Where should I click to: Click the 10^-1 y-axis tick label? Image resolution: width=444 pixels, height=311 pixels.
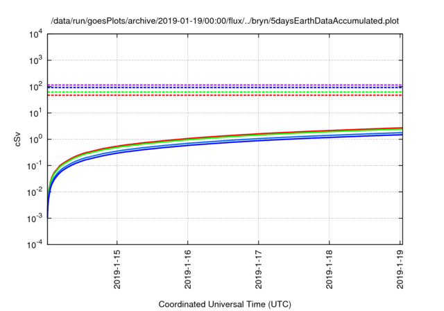pyautogui.click(x=35, y=166)
